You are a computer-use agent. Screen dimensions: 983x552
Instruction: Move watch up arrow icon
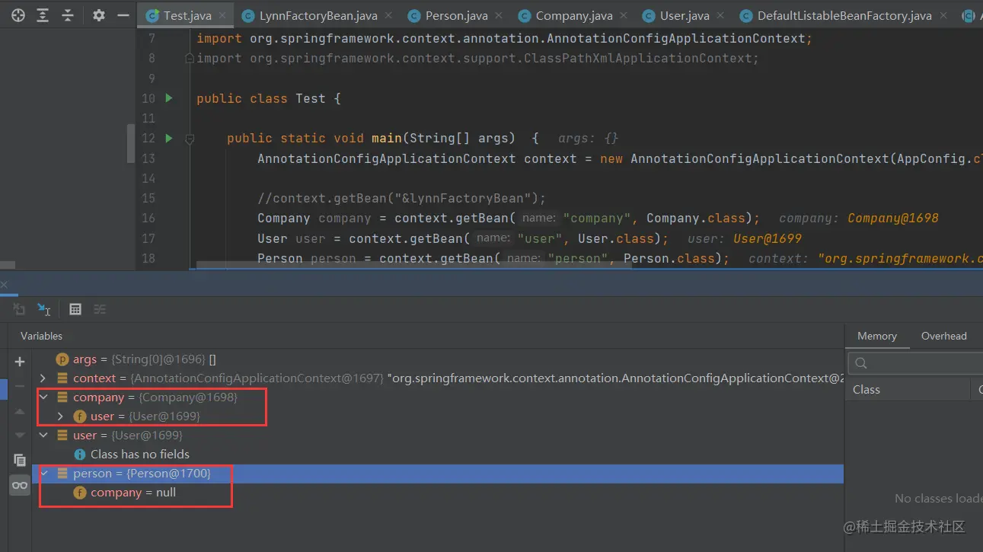20,411
